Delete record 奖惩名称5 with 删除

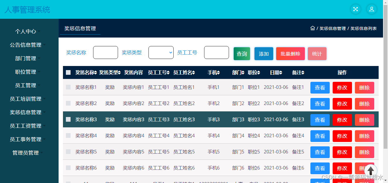pyautogui.click(x=365, y=152)
